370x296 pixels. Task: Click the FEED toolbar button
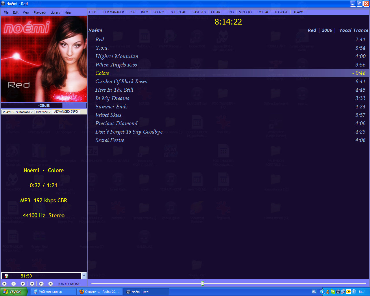[93, 12]
